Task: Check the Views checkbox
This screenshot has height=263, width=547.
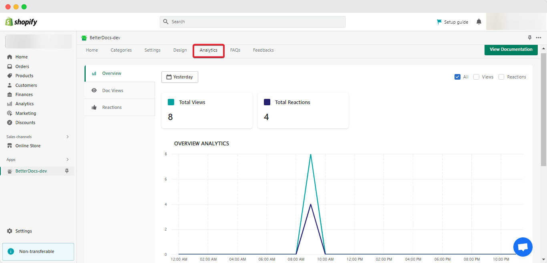Action: [476, 77]
